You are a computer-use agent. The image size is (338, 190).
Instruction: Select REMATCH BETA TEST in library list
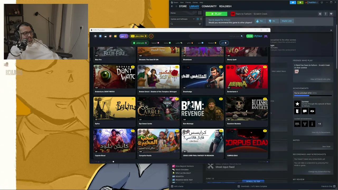pos(184,180)
